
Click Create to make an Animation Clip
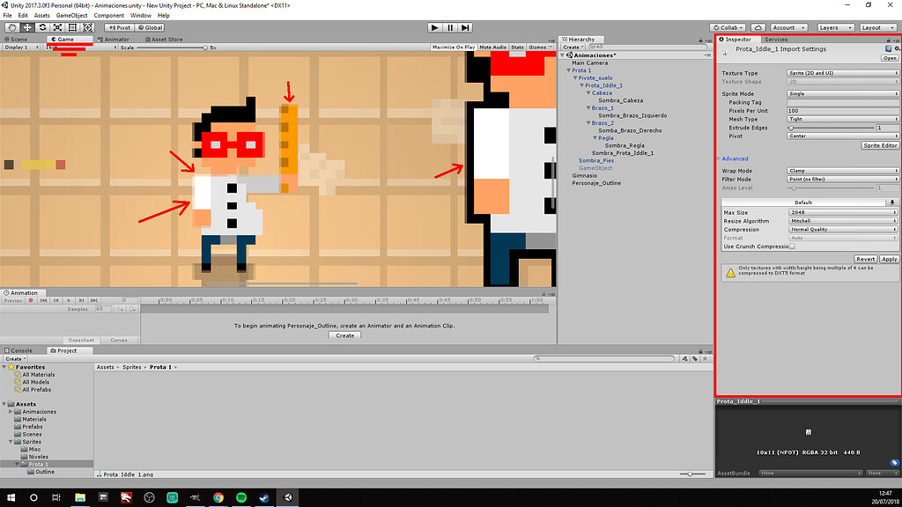tap(344, 334)
